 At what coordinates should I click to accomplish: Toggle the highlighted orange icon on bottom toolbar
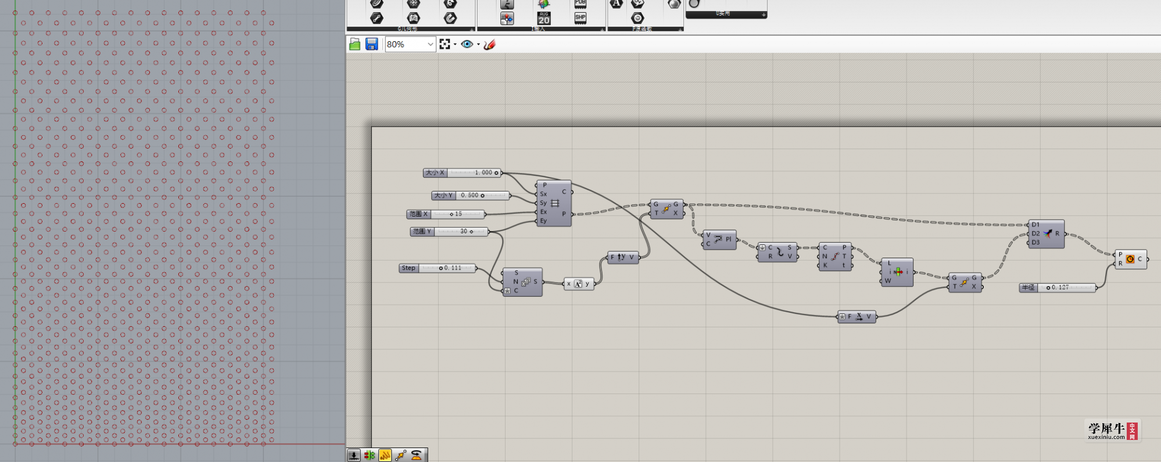click(x=385, y=456)
